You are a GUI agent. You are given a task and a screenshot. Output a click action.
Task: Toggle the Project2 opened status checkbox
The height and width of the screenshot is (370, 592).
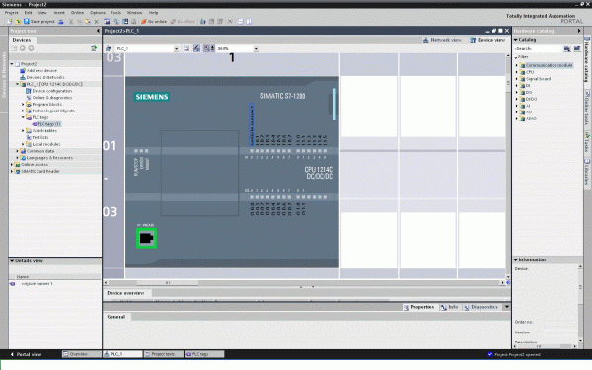pos(490,354)
